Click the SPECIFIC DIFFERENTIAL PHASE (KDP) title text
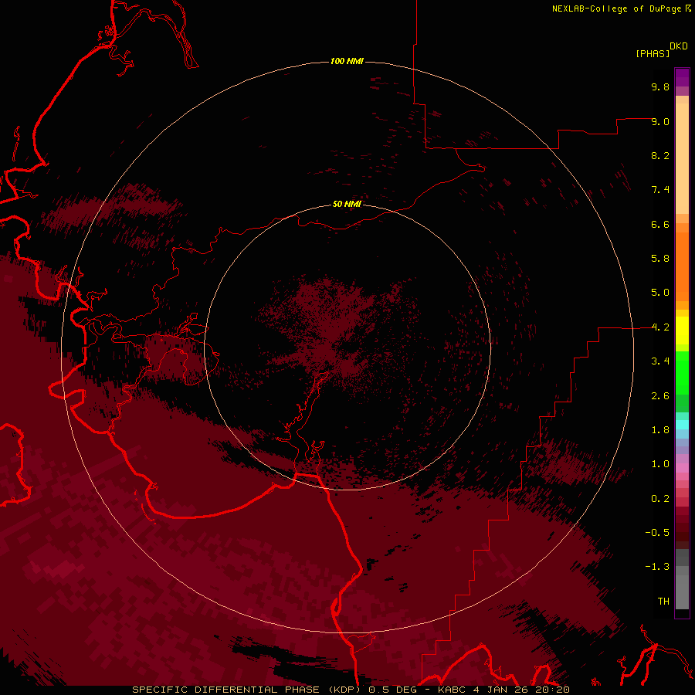This screenshot has width=695, height=695. [246, 690]
